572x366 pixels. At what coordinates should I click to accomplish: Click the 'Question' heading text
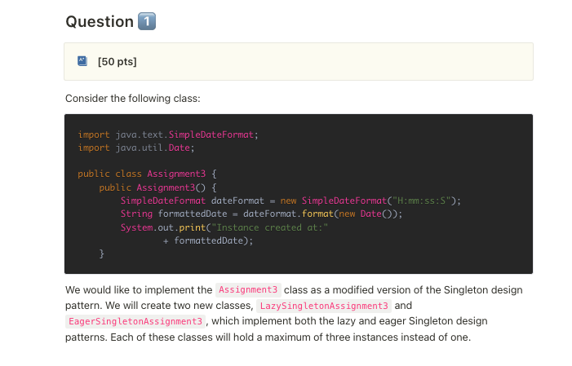pyautogui.click(x=100, y=21)
